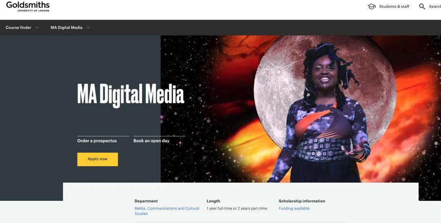Click the Book an open day link
The width and height of the screenshot is (441, 223).
point(151,141)
